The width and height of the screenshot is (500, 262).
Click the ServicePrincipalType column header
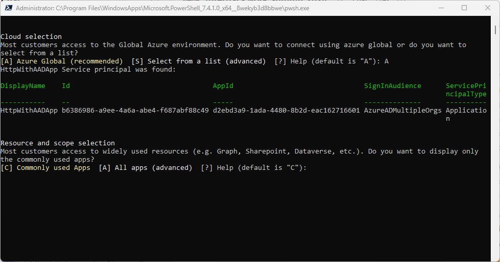pos(466,90)
